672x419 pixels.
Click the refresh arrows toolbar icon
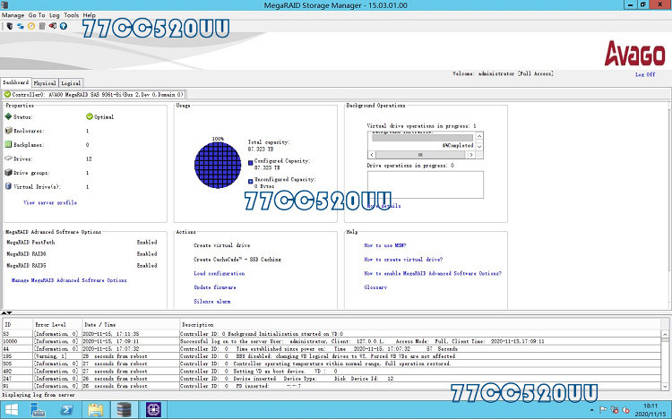click(20, 26)
